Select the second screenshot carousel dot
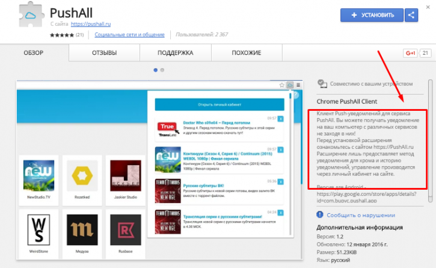The height and width of the screenshot is (268, 436). (162, 70)
